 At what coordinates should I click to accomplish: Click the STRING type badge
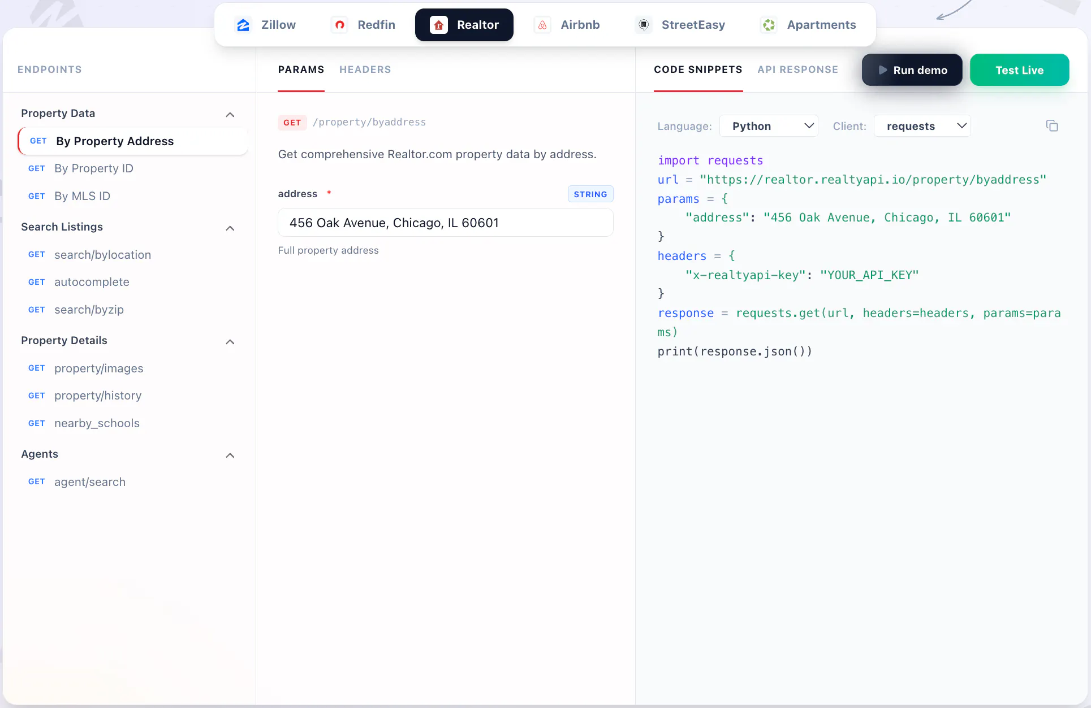590,194
